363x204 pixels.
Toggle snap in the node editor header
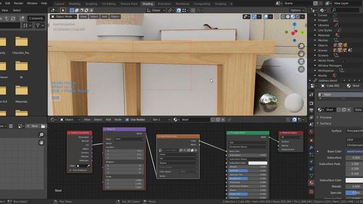(294, 120)
